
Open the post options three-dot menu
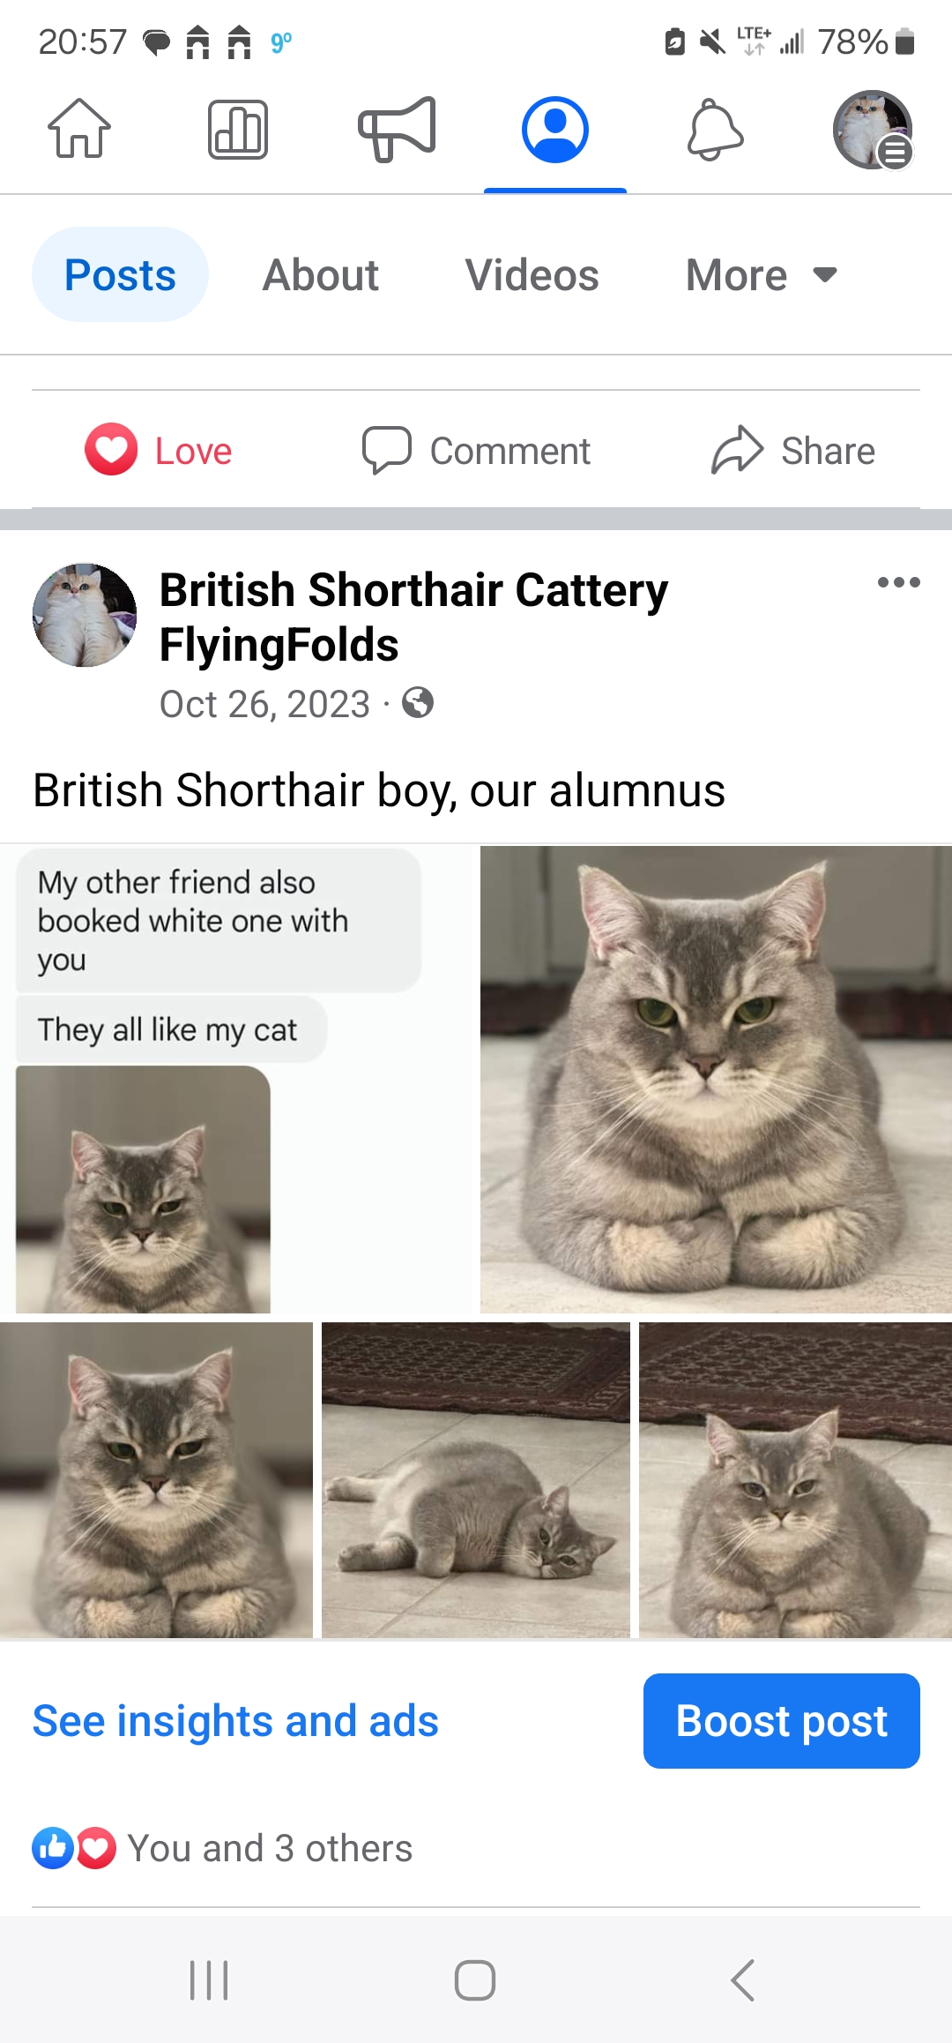point(898,582)
